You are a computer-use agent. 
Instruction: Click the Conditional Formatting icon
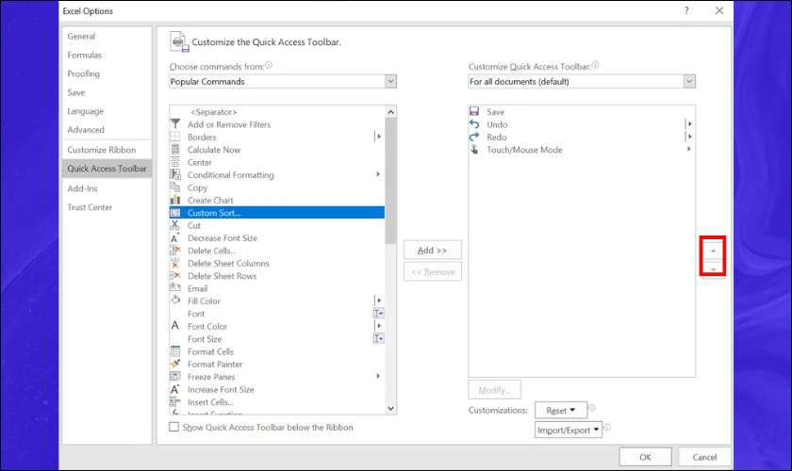175,174
